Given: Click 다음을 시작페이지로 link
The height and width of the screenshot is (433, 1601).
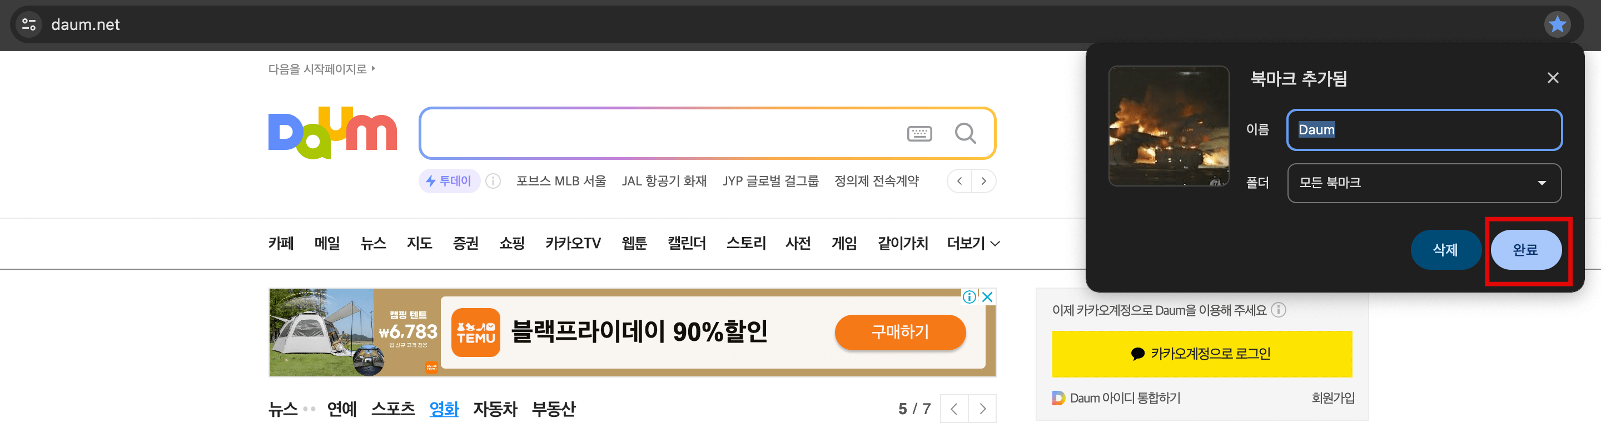Looking at the screenshot, I should coord(321,69).
